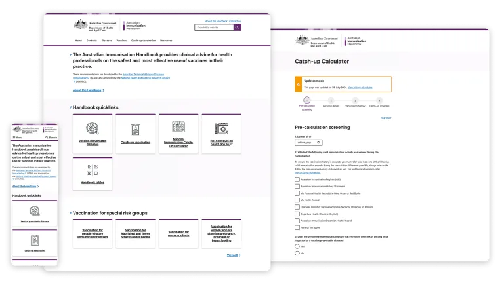This screenshot has width=504, height=283.
Task: Tick Departure Health Check checkbox
Action: tap(297, 214)
